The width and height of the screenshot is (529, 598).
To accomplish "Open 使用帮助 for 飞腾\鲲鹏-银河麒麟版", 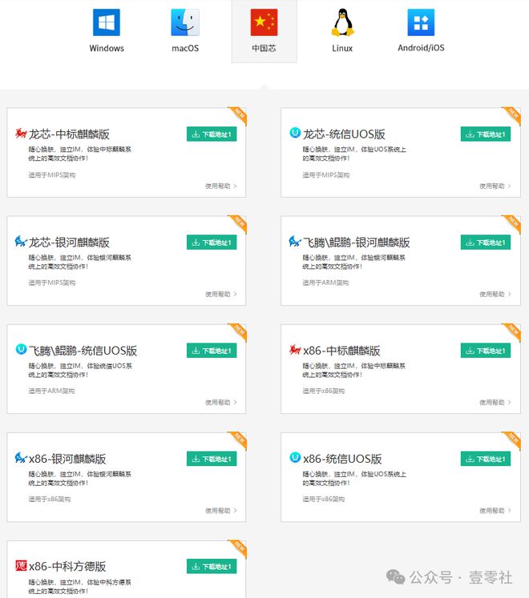I will tap(495, 294).
